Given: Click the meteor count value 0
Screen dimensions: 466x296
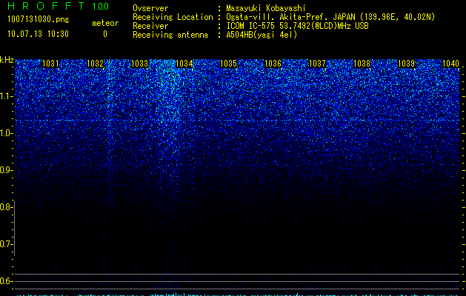Looking at the screenshot, I should (x=105, y=34).
